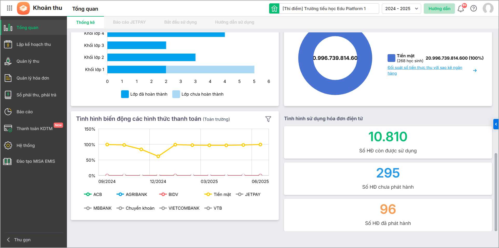This screenshot has height=248, width=499.
Task: Toggle the BIDV legend series
Action: pos(169,194)
